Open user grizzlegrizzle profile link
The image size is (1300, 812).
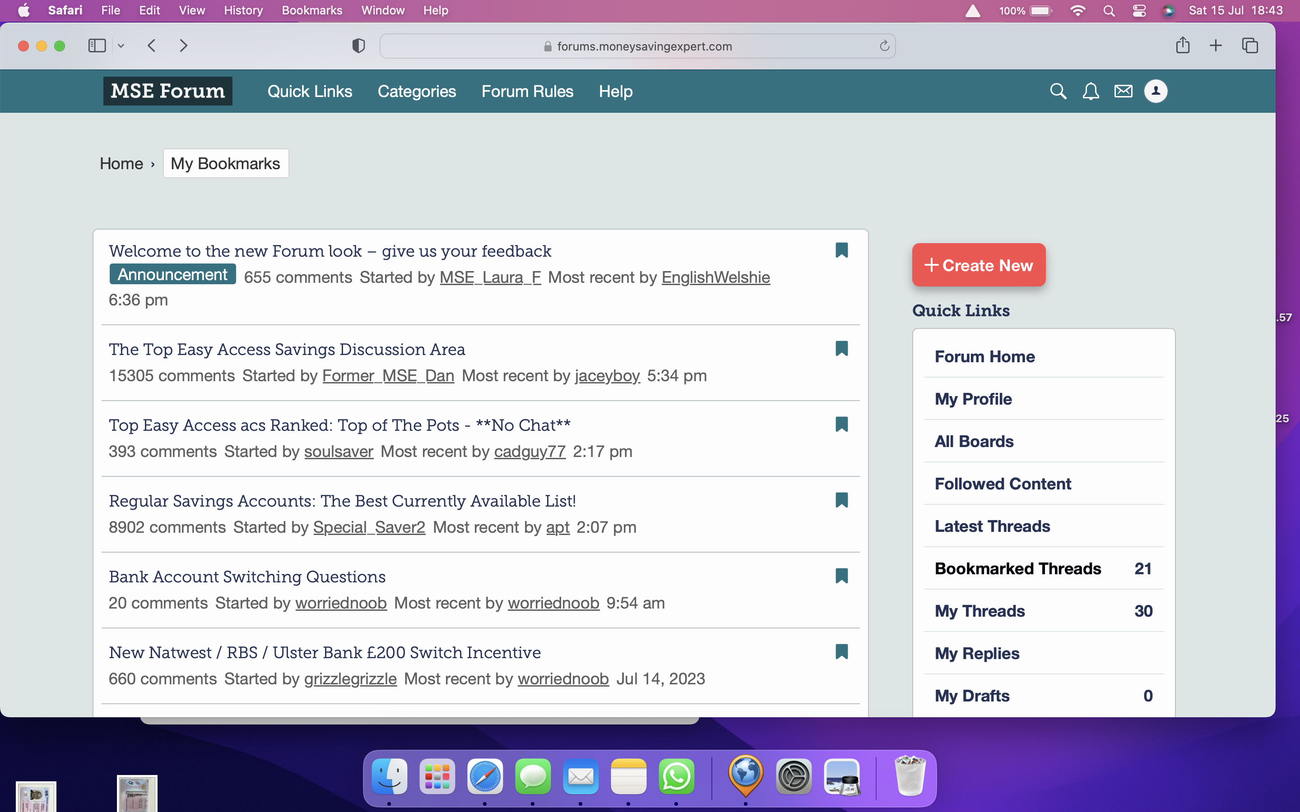[350, 679]
